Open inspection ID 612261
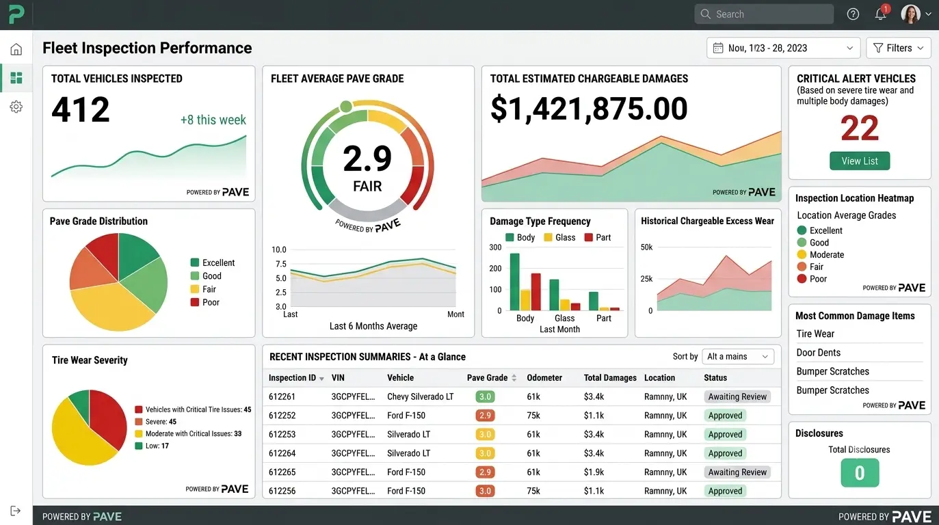939x525 pixels. [282, 396]
